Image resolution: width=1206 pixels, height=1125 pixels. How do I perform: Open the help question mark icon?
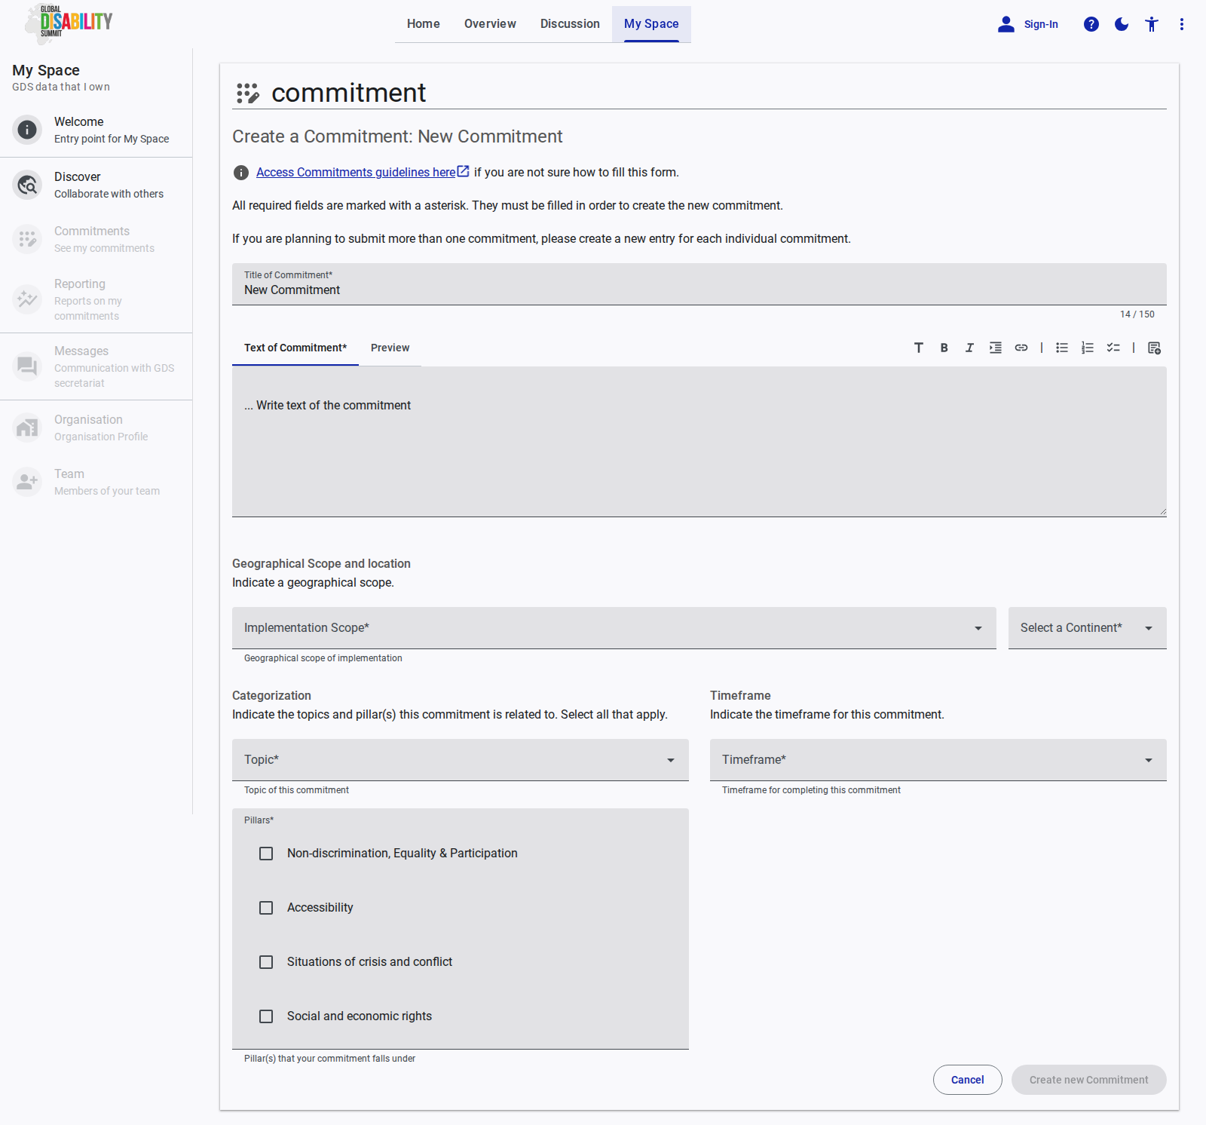pos(1091,24)
